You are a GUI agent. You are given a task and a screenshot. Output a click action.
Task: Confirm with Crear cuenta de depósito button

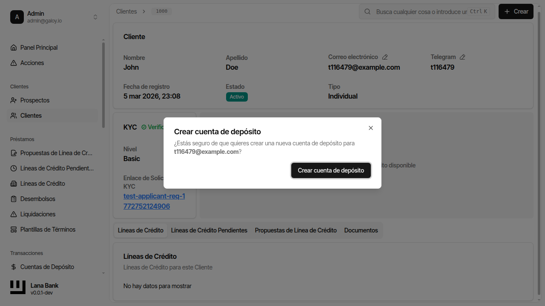(331, 170)
